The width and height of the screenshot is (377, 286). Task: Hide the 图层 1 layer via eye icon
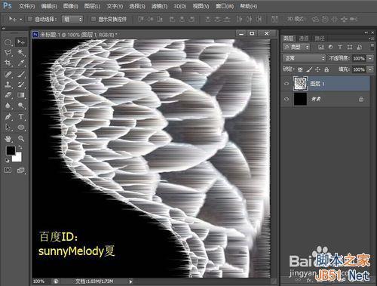pos(287,84)
